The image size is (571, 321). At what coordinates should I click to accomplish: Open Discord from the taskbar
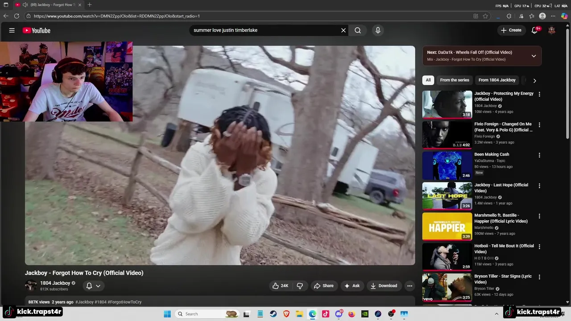click(339, 314)
